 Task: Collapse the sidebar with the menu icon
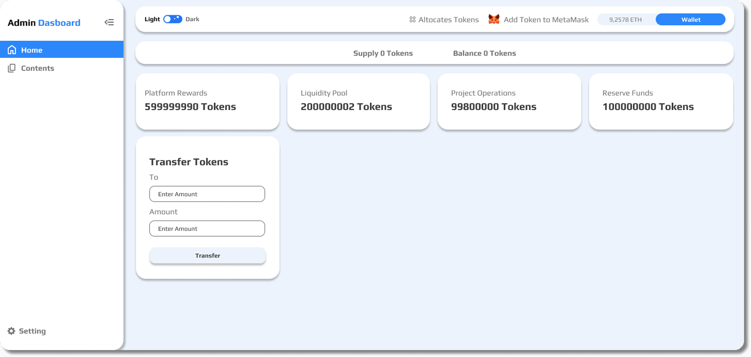(109, 23)
